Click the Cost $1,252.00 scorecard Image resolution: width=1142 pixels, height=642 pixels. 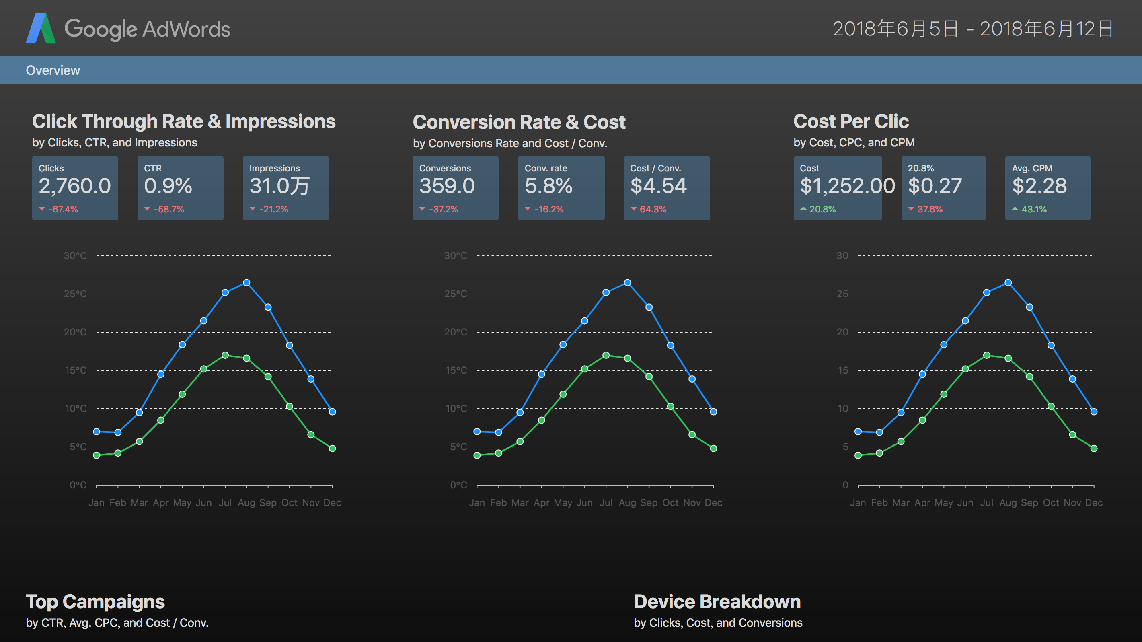(x=838, y=188)
